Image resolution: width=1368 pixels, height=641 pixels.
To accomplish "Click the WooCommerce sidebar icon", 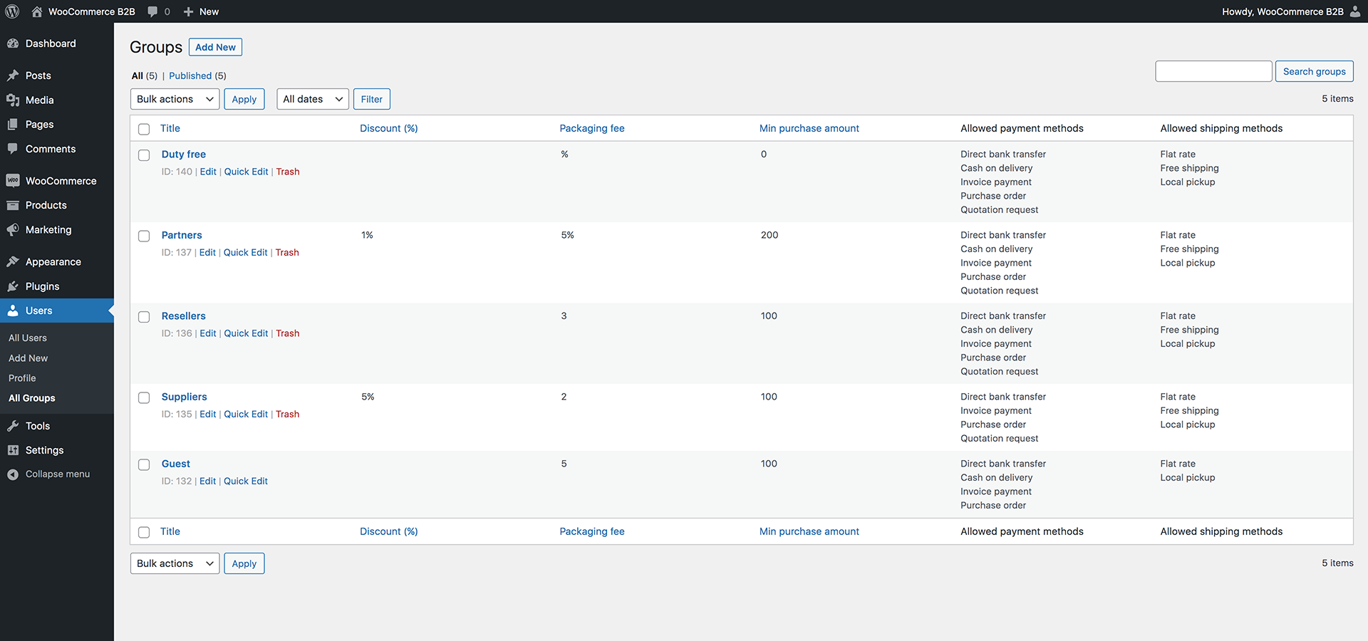I will pyautogui.click(x=13, y=181).
